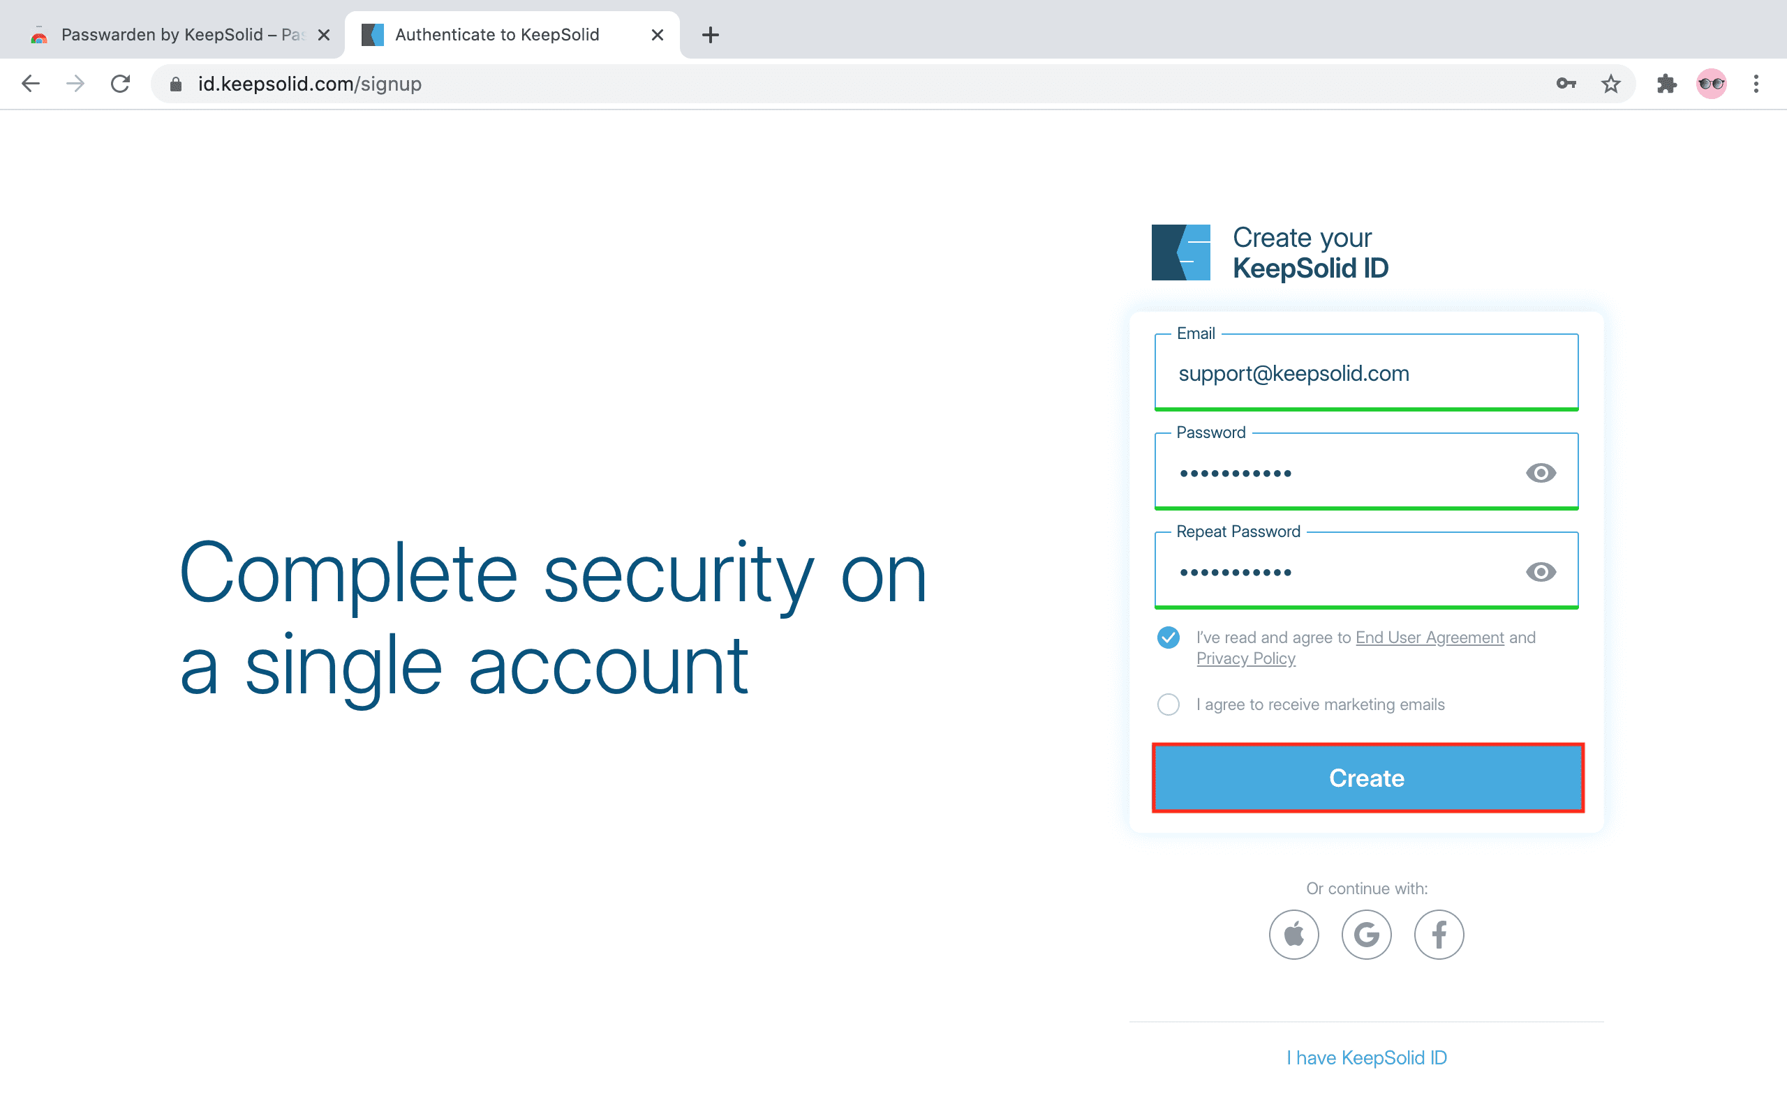This screenshot has height=1116, width=1787.
Task: Bookmark this page with the star icon
Action: (x=1610, y=84)
